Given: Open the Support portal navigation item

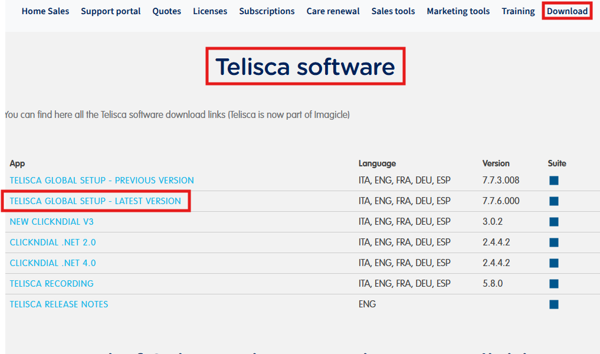Looking at the screenshot, I should click(x=111, y=11).
